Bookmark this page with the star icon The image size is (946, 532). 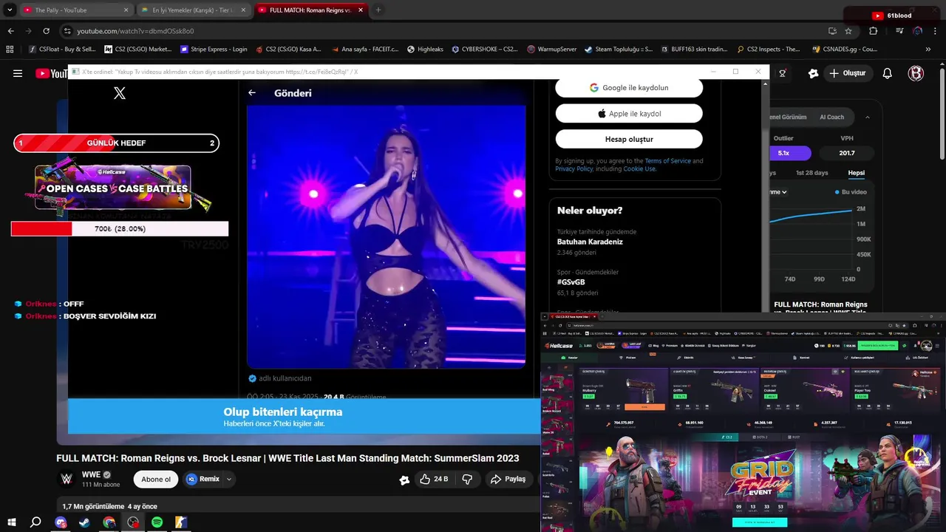tap(848, 31)
